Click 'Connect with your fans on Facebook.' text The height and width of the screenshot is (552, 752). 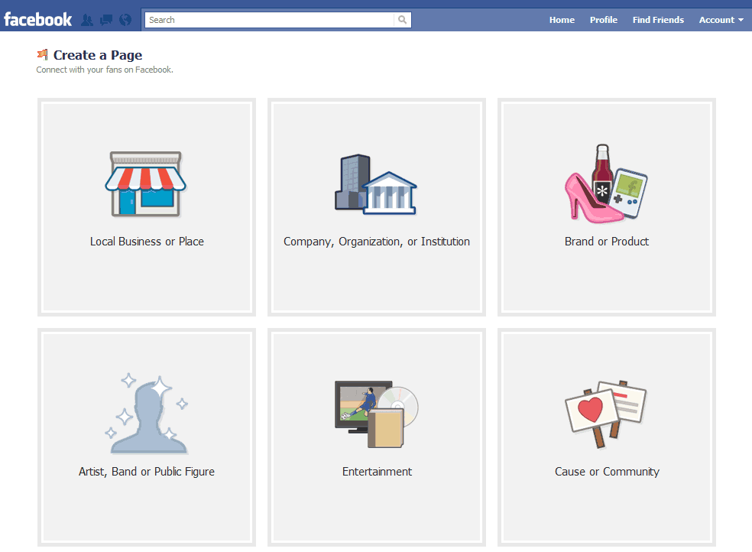(x=105, y=70)
